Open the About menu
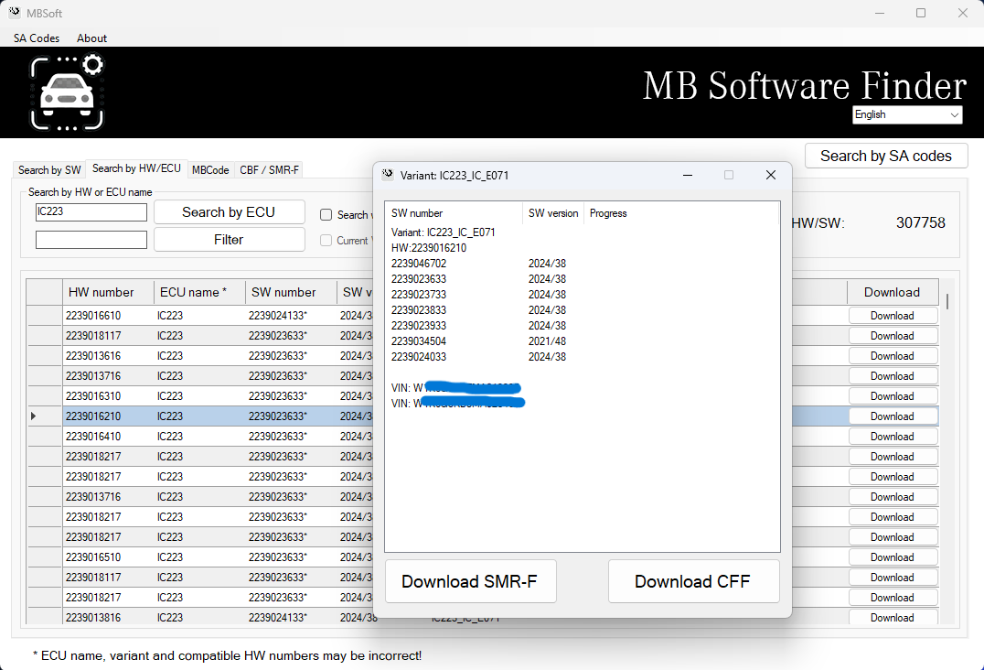Viewport: 984px width, 670px height. click(91, 38)
